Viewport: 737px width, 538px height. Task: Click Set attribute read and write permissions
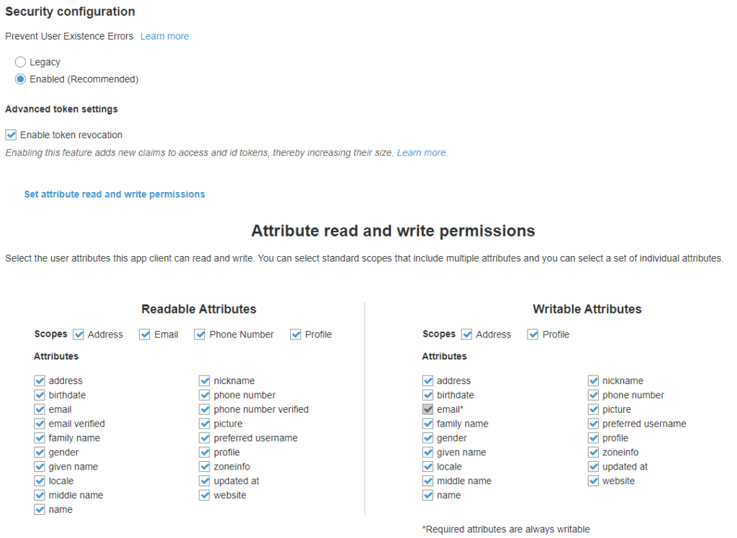pyautogui.click(x=114, y=194)
